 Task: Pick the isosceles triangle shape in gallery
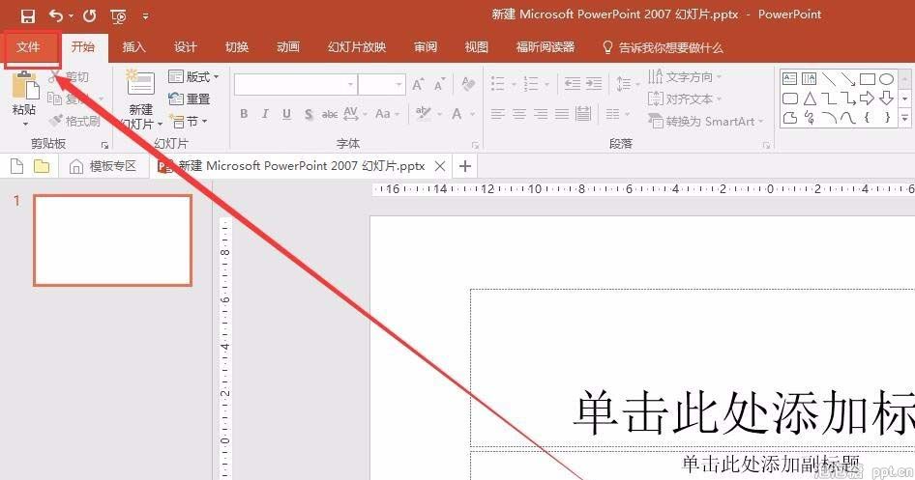coord(811,99)
